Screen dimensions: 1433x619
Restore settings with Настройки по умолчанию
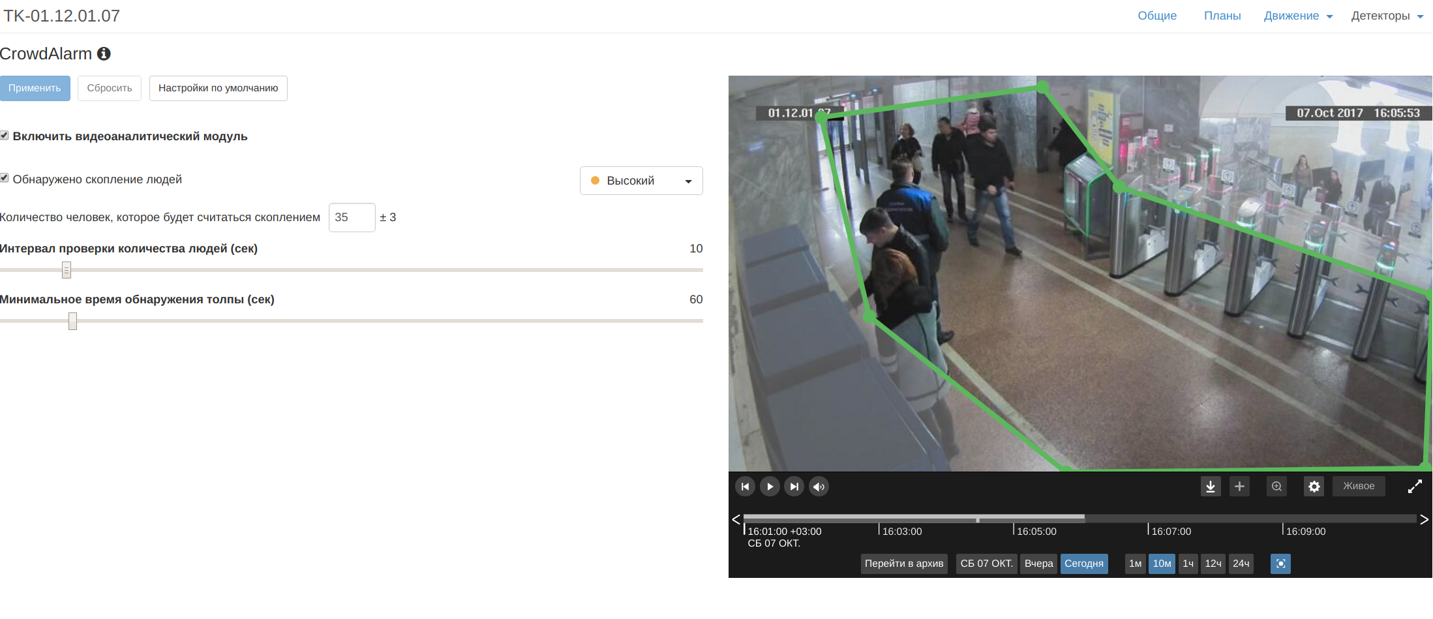click(219, 88)
